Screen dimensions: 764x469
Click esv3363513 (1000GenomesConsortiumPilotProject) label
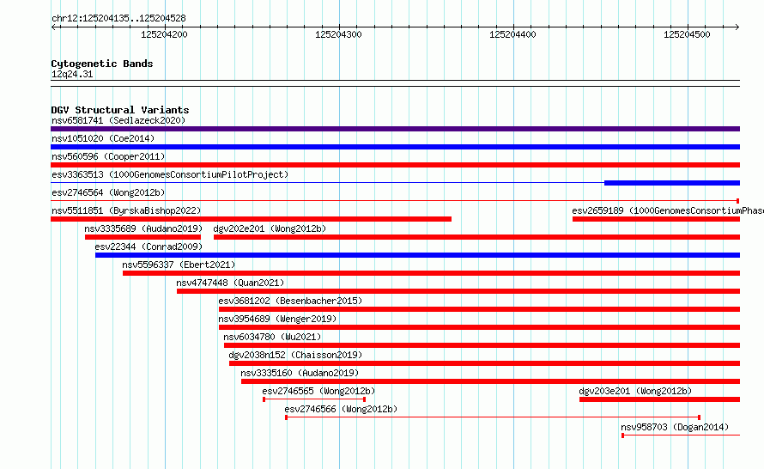click(x=170, y=174)
